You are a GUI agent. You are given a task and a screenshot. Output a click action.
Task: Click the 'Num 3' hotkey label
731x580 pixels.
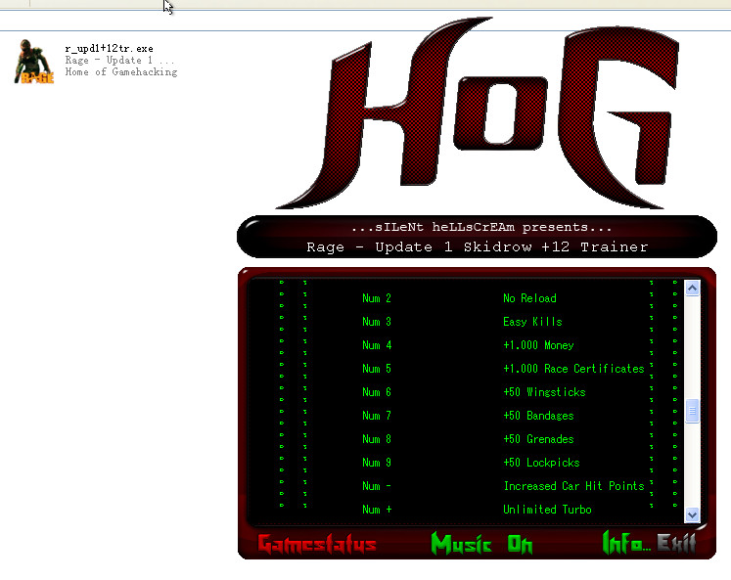377,322
